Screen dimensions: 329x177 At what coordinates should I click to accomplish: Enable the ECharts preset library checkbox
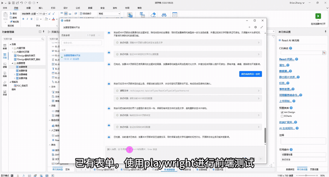coord(282,116)
